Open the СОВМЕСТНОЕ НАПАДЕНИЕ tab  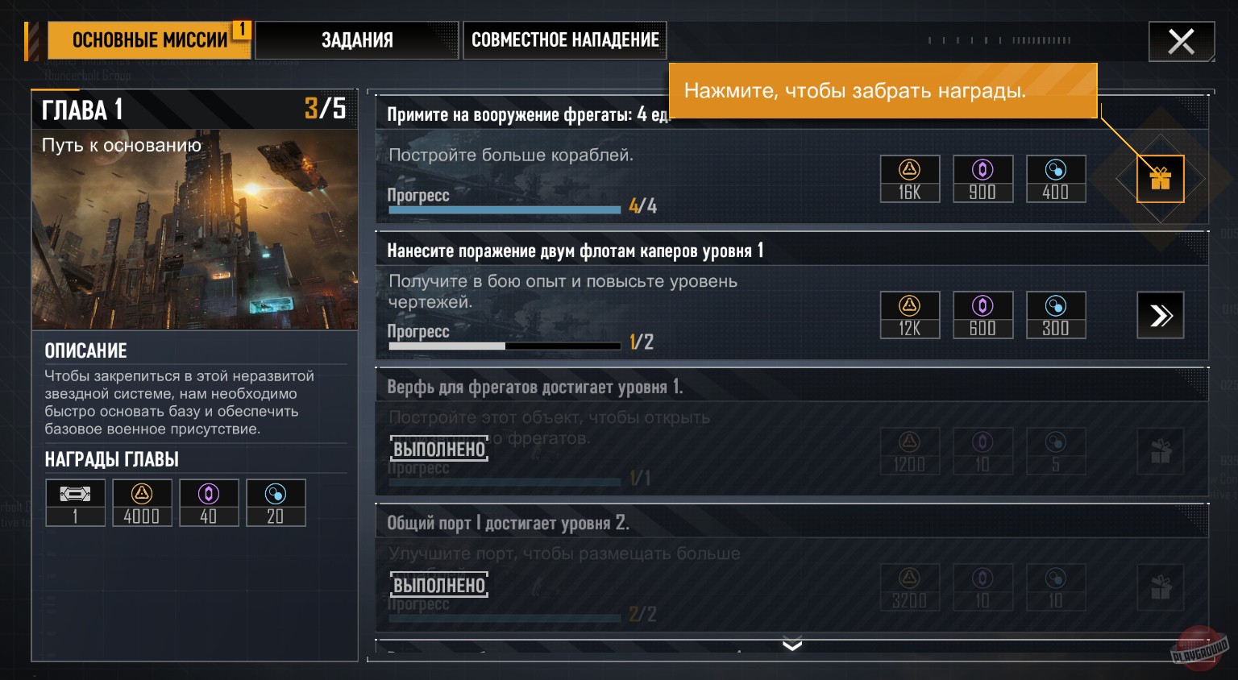(x=565, y=40)
